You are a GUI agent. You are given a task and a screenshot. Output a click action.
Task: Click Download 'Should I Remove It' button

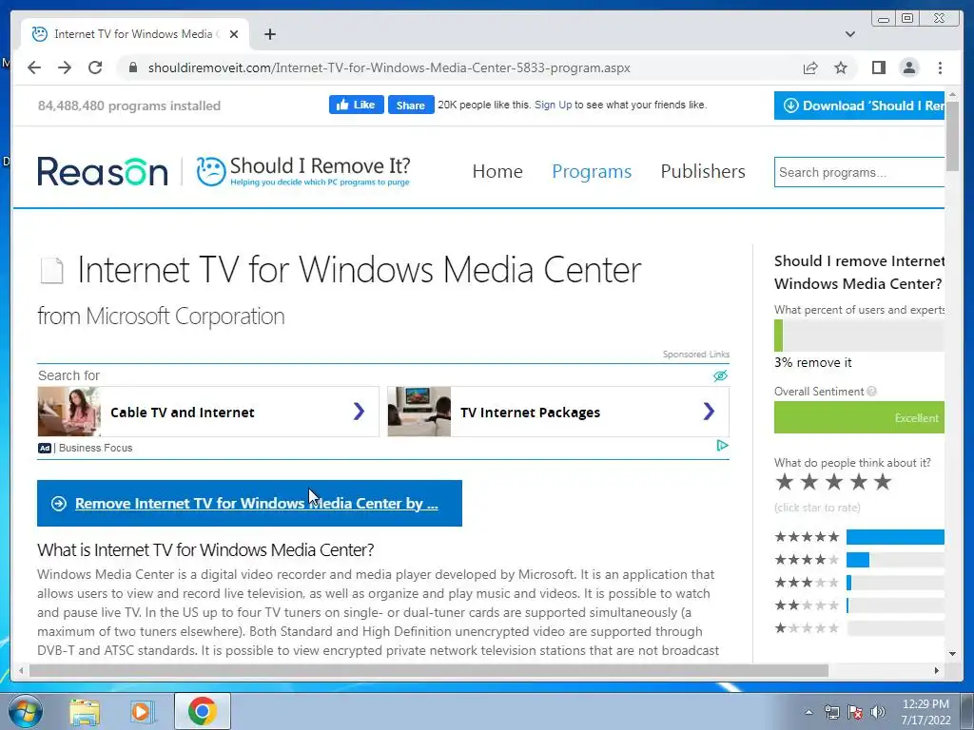pos(859,106)
